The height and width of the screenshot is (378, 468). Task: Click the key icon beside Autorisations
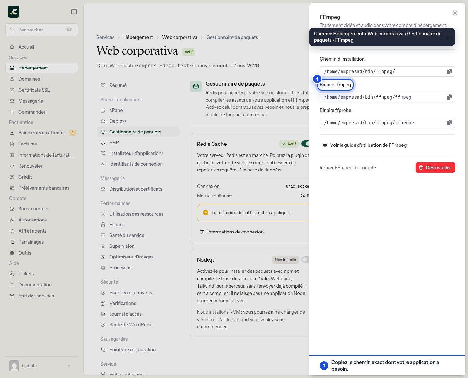click(x=12, y=220)
